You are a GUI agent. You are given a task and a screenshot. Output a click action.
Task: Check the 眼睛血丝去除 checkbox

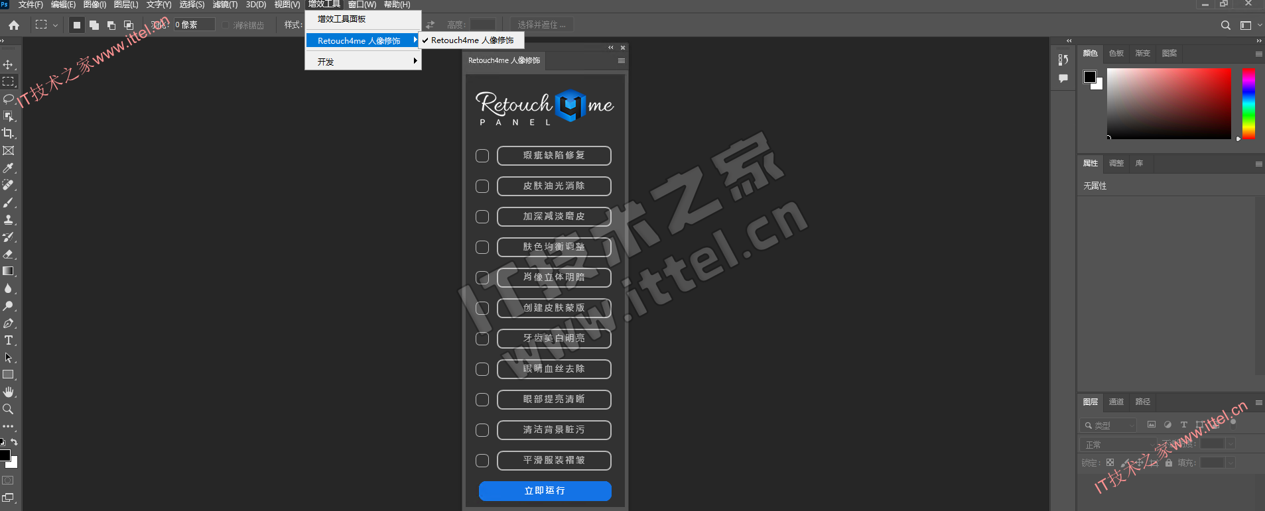482,369
